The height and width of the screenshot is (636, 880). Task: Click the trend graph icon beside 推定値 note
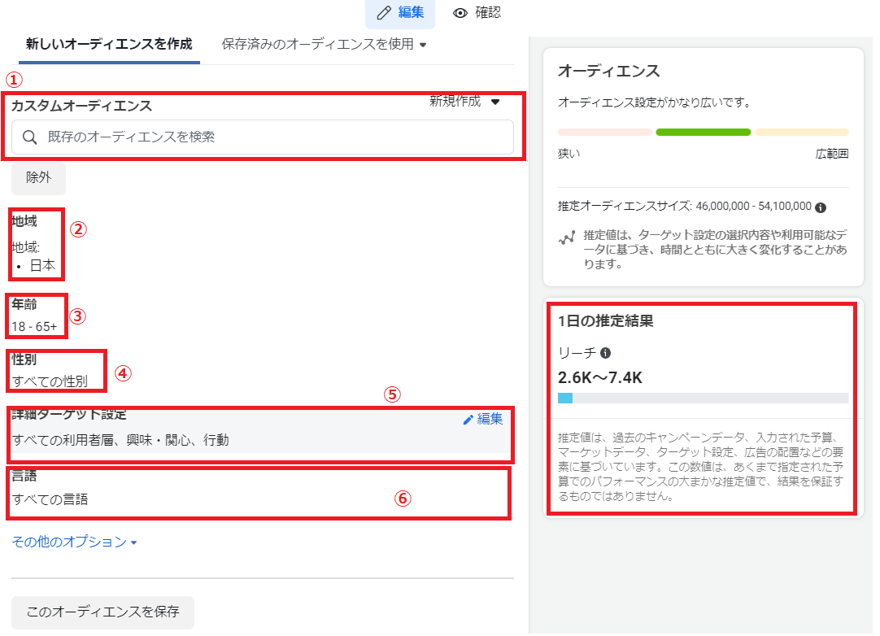[x=567, y=238]
